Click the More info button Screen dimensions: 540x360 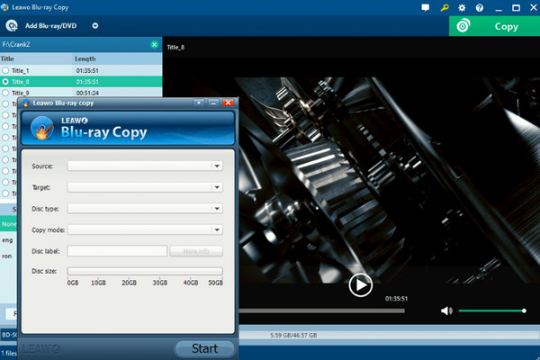pos(196,251)
